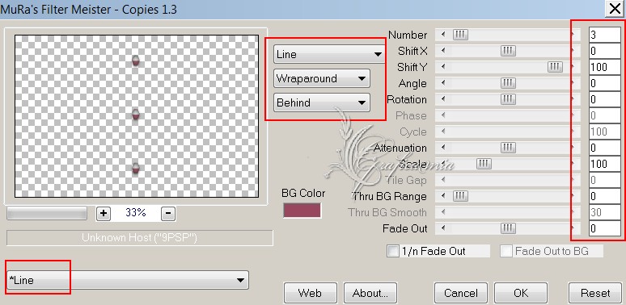Click the Web button
The height and width of the screenshot is (305, 626).
coord(311,293)
